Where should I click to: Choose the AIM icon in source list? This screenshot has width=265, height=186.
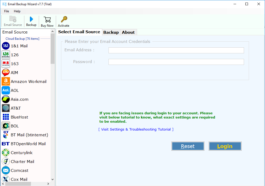[6, 72]
